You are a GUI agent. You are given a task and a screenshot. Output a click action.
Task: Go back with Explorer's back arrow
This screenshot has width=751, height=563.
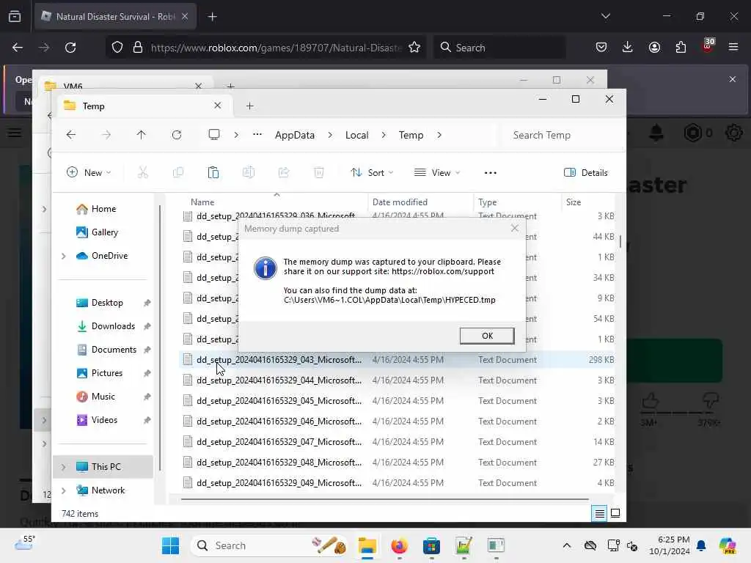[71, 135]
